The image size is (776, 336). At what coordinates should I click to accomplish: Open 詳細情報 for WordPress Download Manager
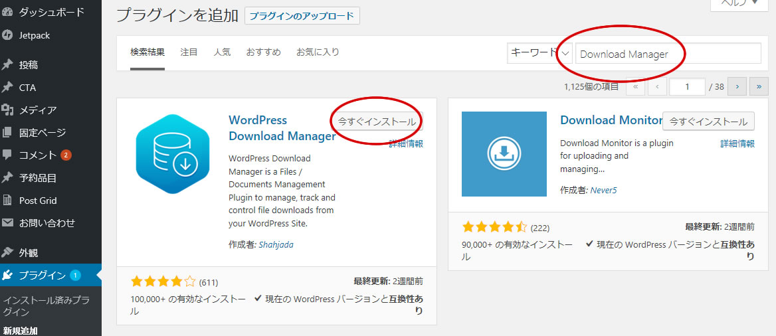tap(406, 144)
